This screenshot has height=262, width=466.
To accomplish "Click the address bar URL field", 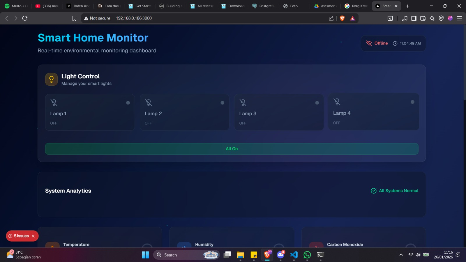I will (204, 18).
